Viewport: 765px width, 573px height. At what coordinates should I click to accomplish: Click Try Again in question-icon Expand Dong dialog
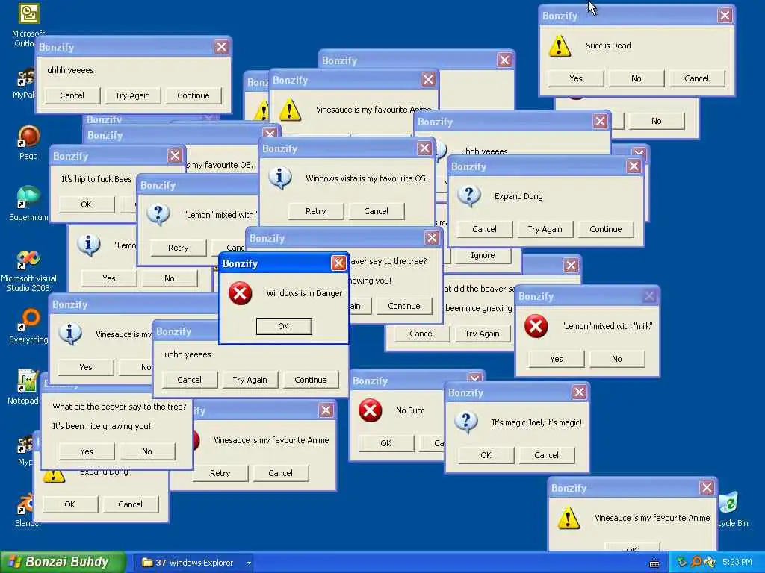[x=545, y=229]
